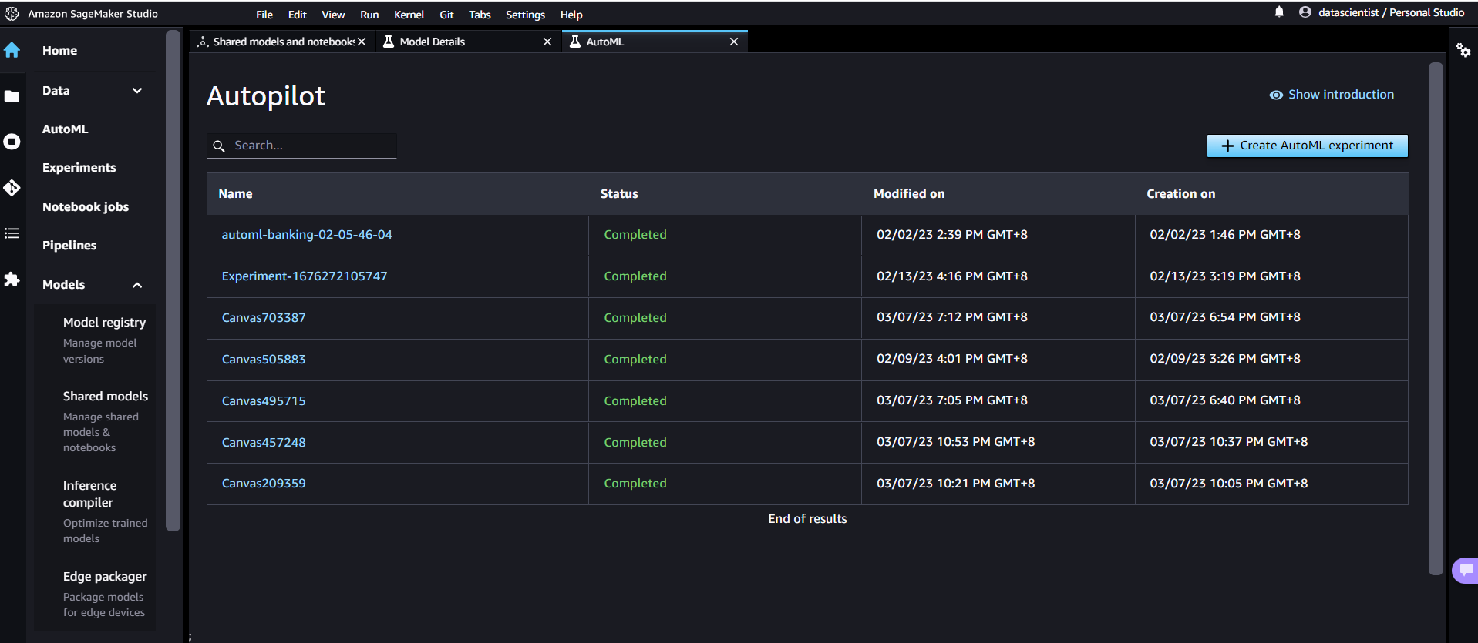
Task: Click the user profile avatar icon
Action: click(1305, 12)
